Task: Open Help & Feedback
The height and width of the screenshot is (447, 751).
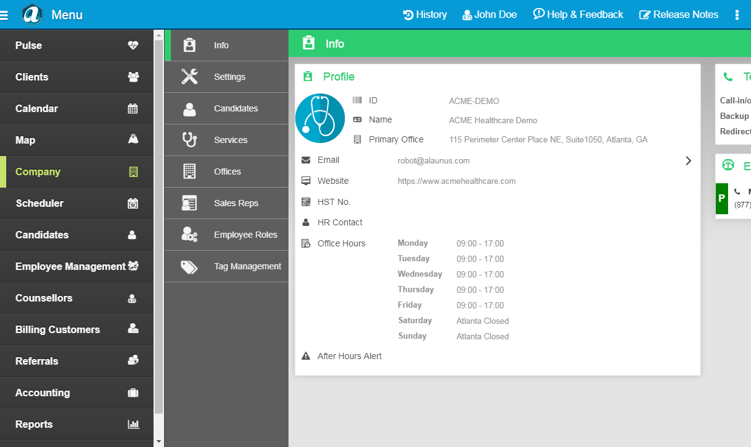Action: (x=578, y=14)
